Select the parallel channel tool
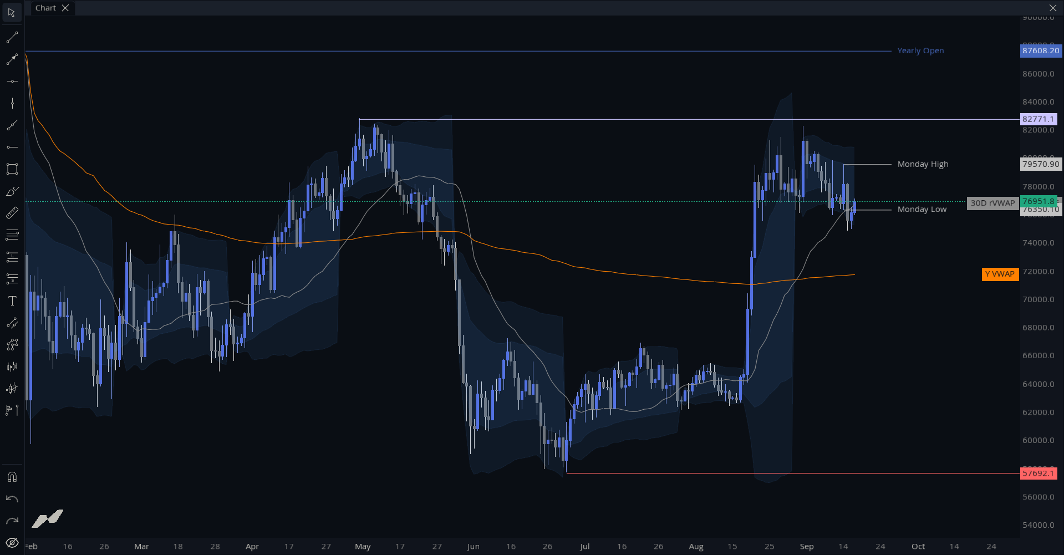 click(12, 323)
